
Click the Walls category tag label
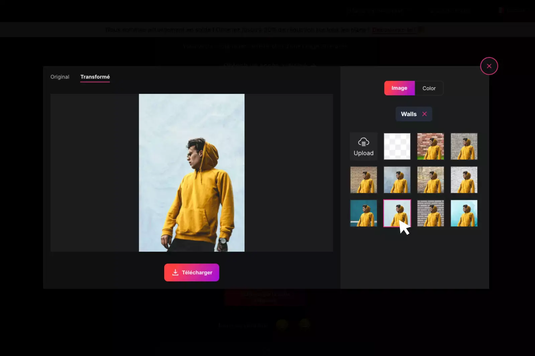409,114
